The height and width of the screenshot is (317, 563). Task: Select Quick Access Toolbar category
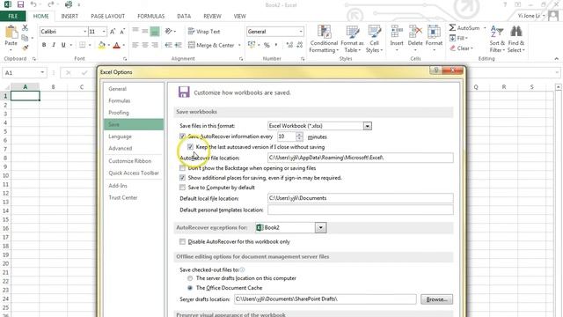(x=134, y=173)
